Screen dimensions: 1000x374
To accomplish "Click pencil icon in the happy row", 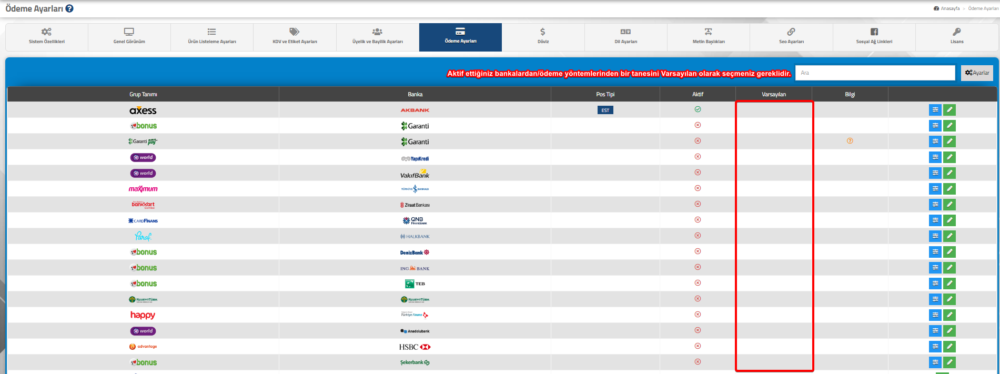I will coord(950,315).
